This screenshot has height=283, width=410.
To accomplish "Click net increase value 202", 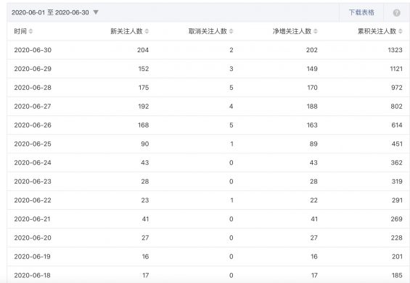I will [312, 50].
